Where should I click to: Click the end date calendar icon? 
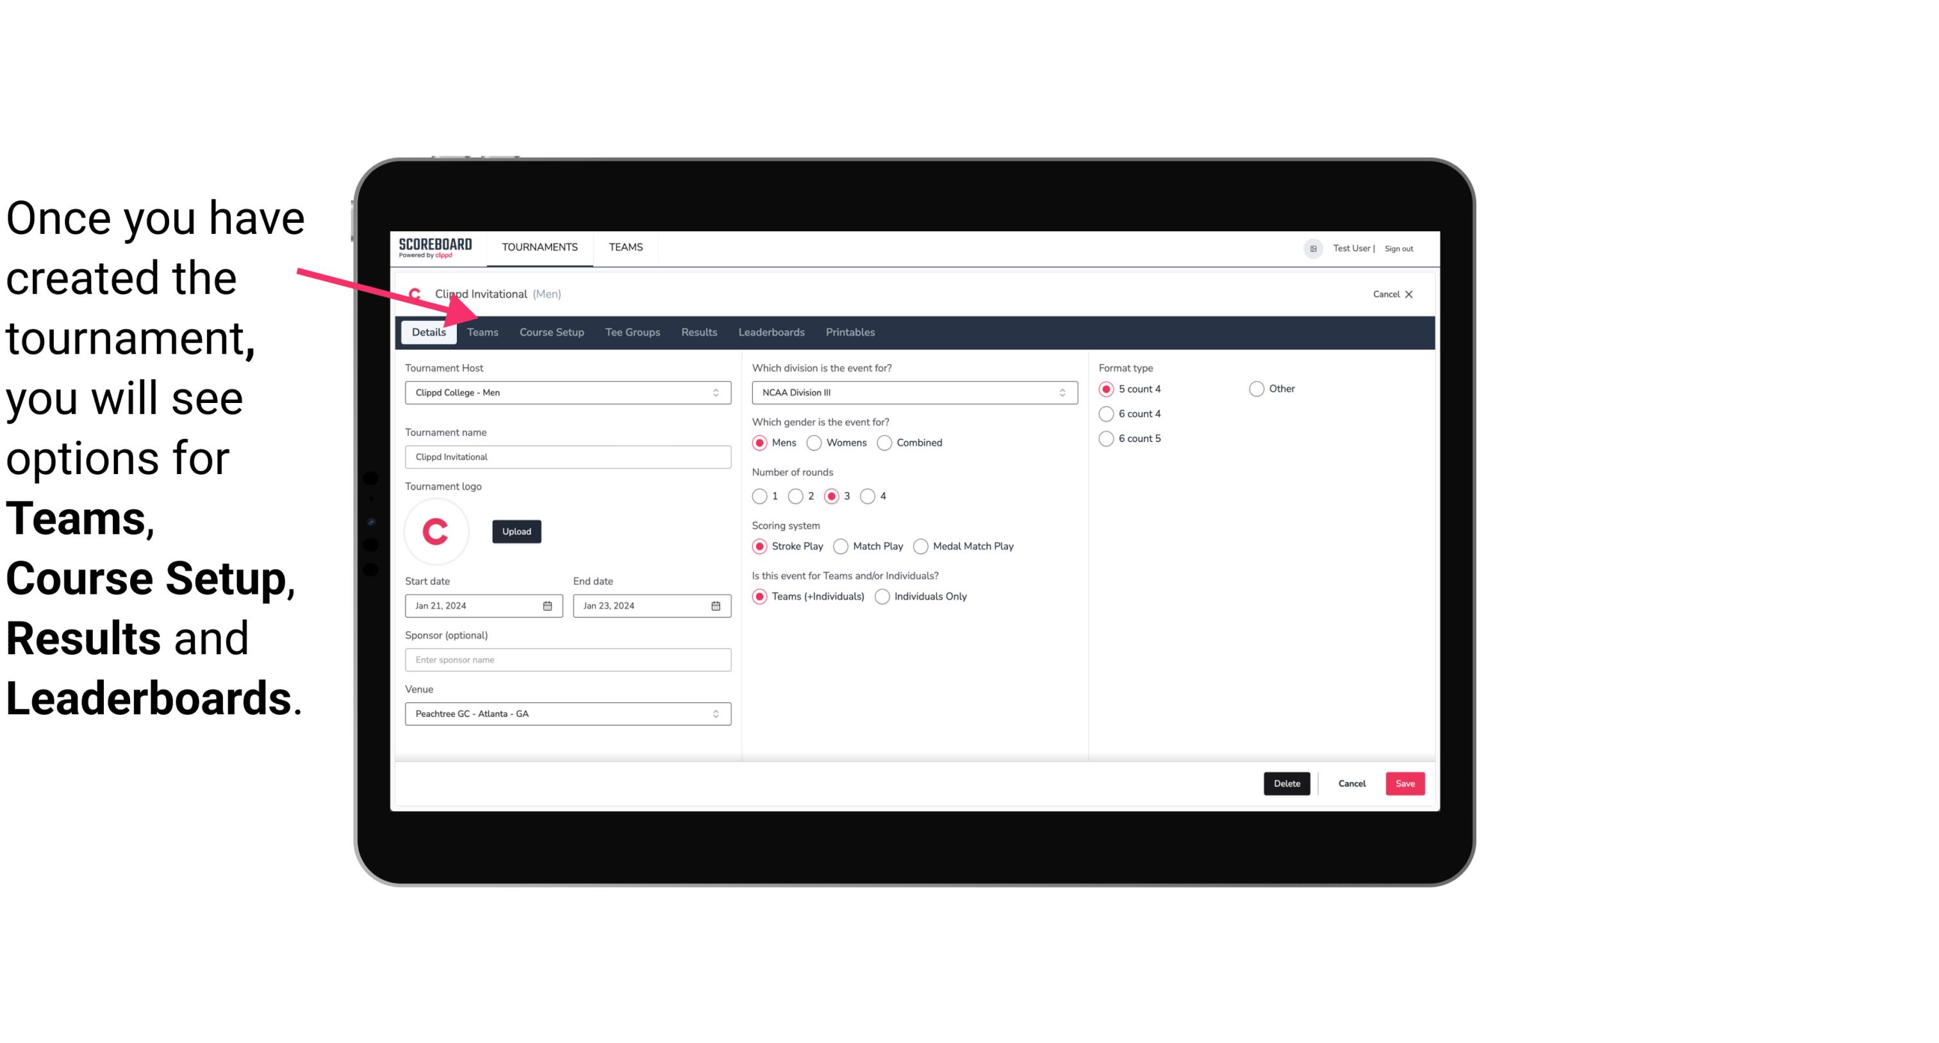[x=716, y=605]
